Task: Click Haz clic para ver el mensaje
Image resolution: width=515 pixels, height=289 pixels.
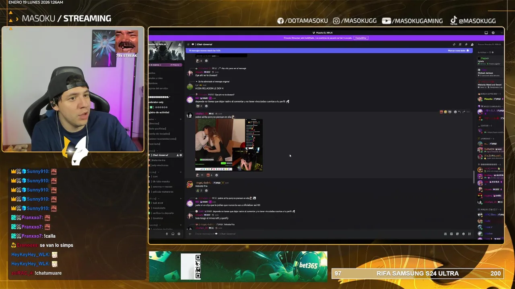Action: 233,68
